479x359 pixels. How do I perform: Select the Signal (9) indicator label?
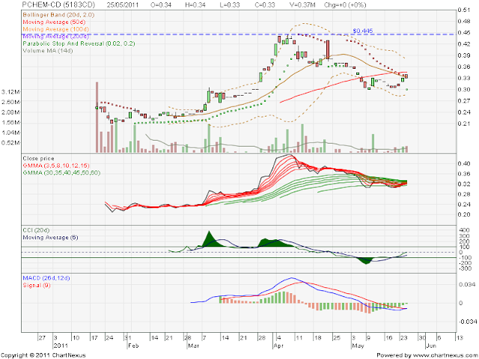[x=37, y=285]
